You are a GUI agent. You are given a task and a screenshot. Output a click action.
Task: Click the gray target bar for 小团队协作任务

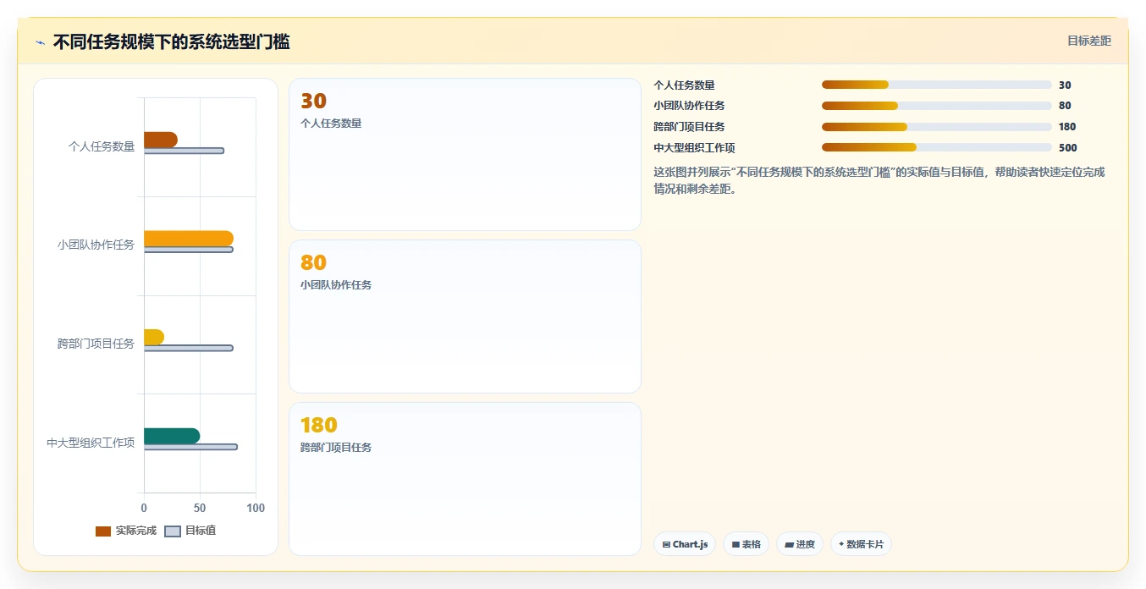point(188,250)
